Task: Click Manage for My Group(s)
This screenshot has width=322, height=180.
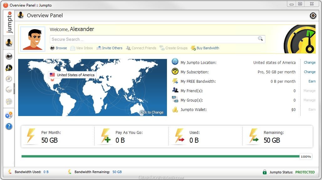Action: 309,100
